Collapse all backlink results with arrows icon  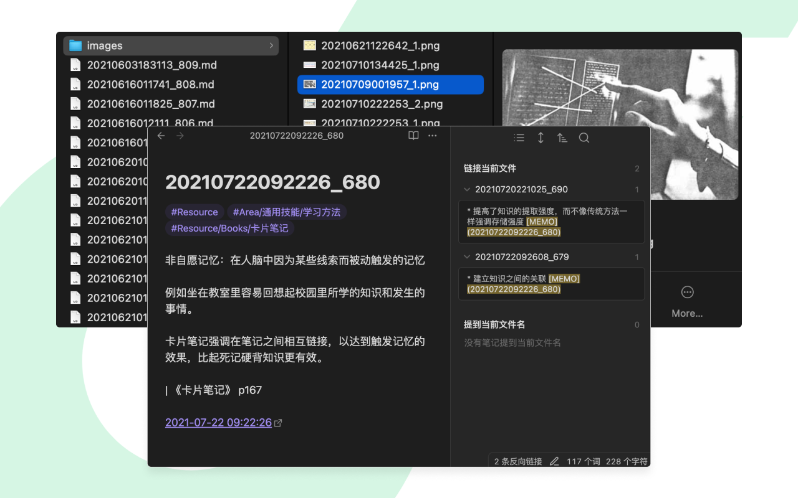pyautogui.click(x=540, y=138)
